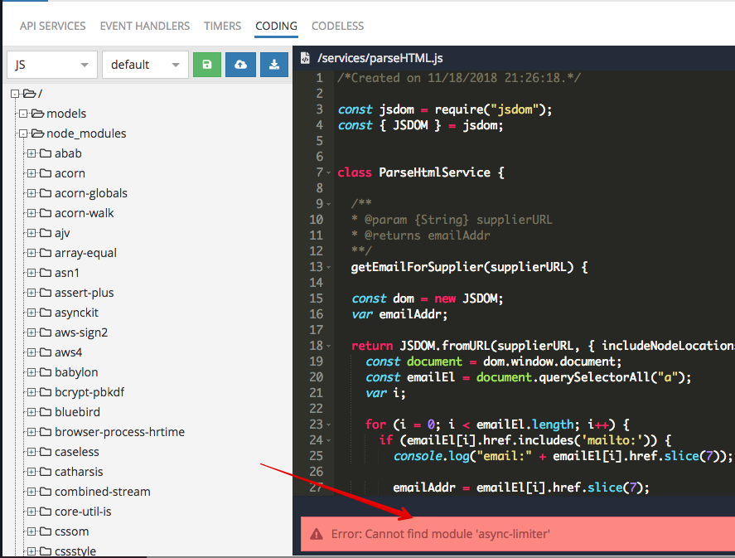Click the cloud upload deploy button
The width and height of the screenshot is (735, 558).
click(240, 65)
